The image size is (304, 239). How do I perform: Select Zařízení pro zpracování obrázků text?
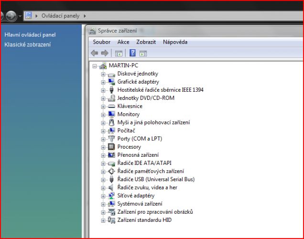coord(155,212)
